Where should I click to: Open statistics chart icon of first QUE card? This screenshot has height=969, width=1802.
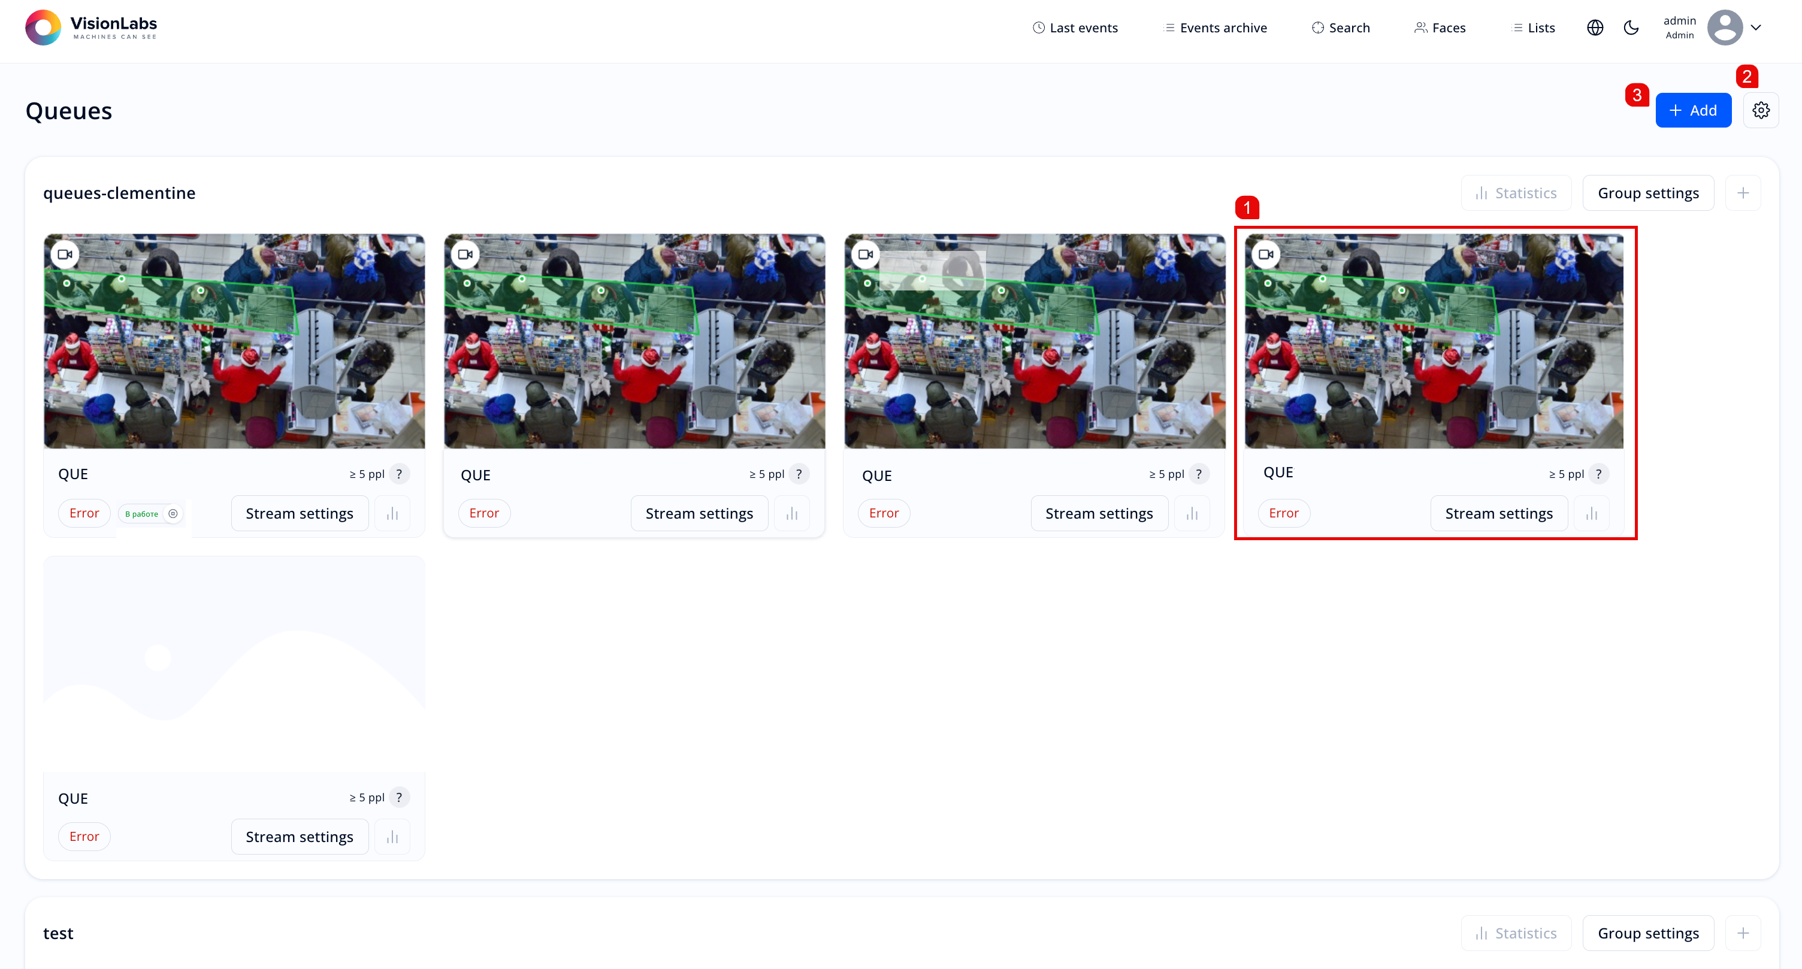pyautogui.click(x=392, y=514)
